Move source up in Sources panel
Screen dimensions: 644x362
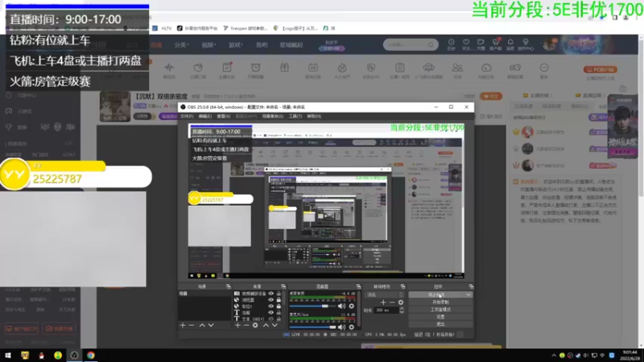266,326
